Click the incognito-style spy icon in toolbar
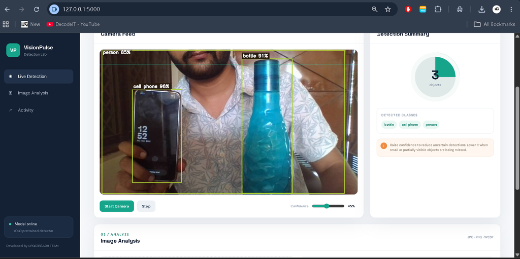 [x=460, y=9]
